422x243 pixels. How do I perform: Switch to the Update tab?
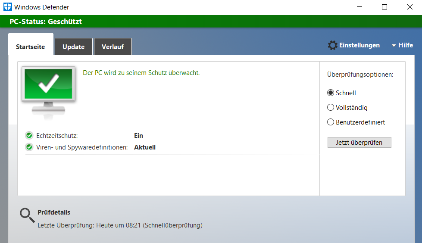tap(73, 47)
